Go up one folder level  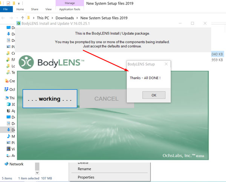pos(23,18)
